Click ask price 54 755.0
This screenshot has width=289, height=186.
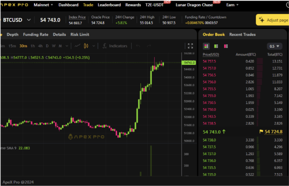pos(209,96)
